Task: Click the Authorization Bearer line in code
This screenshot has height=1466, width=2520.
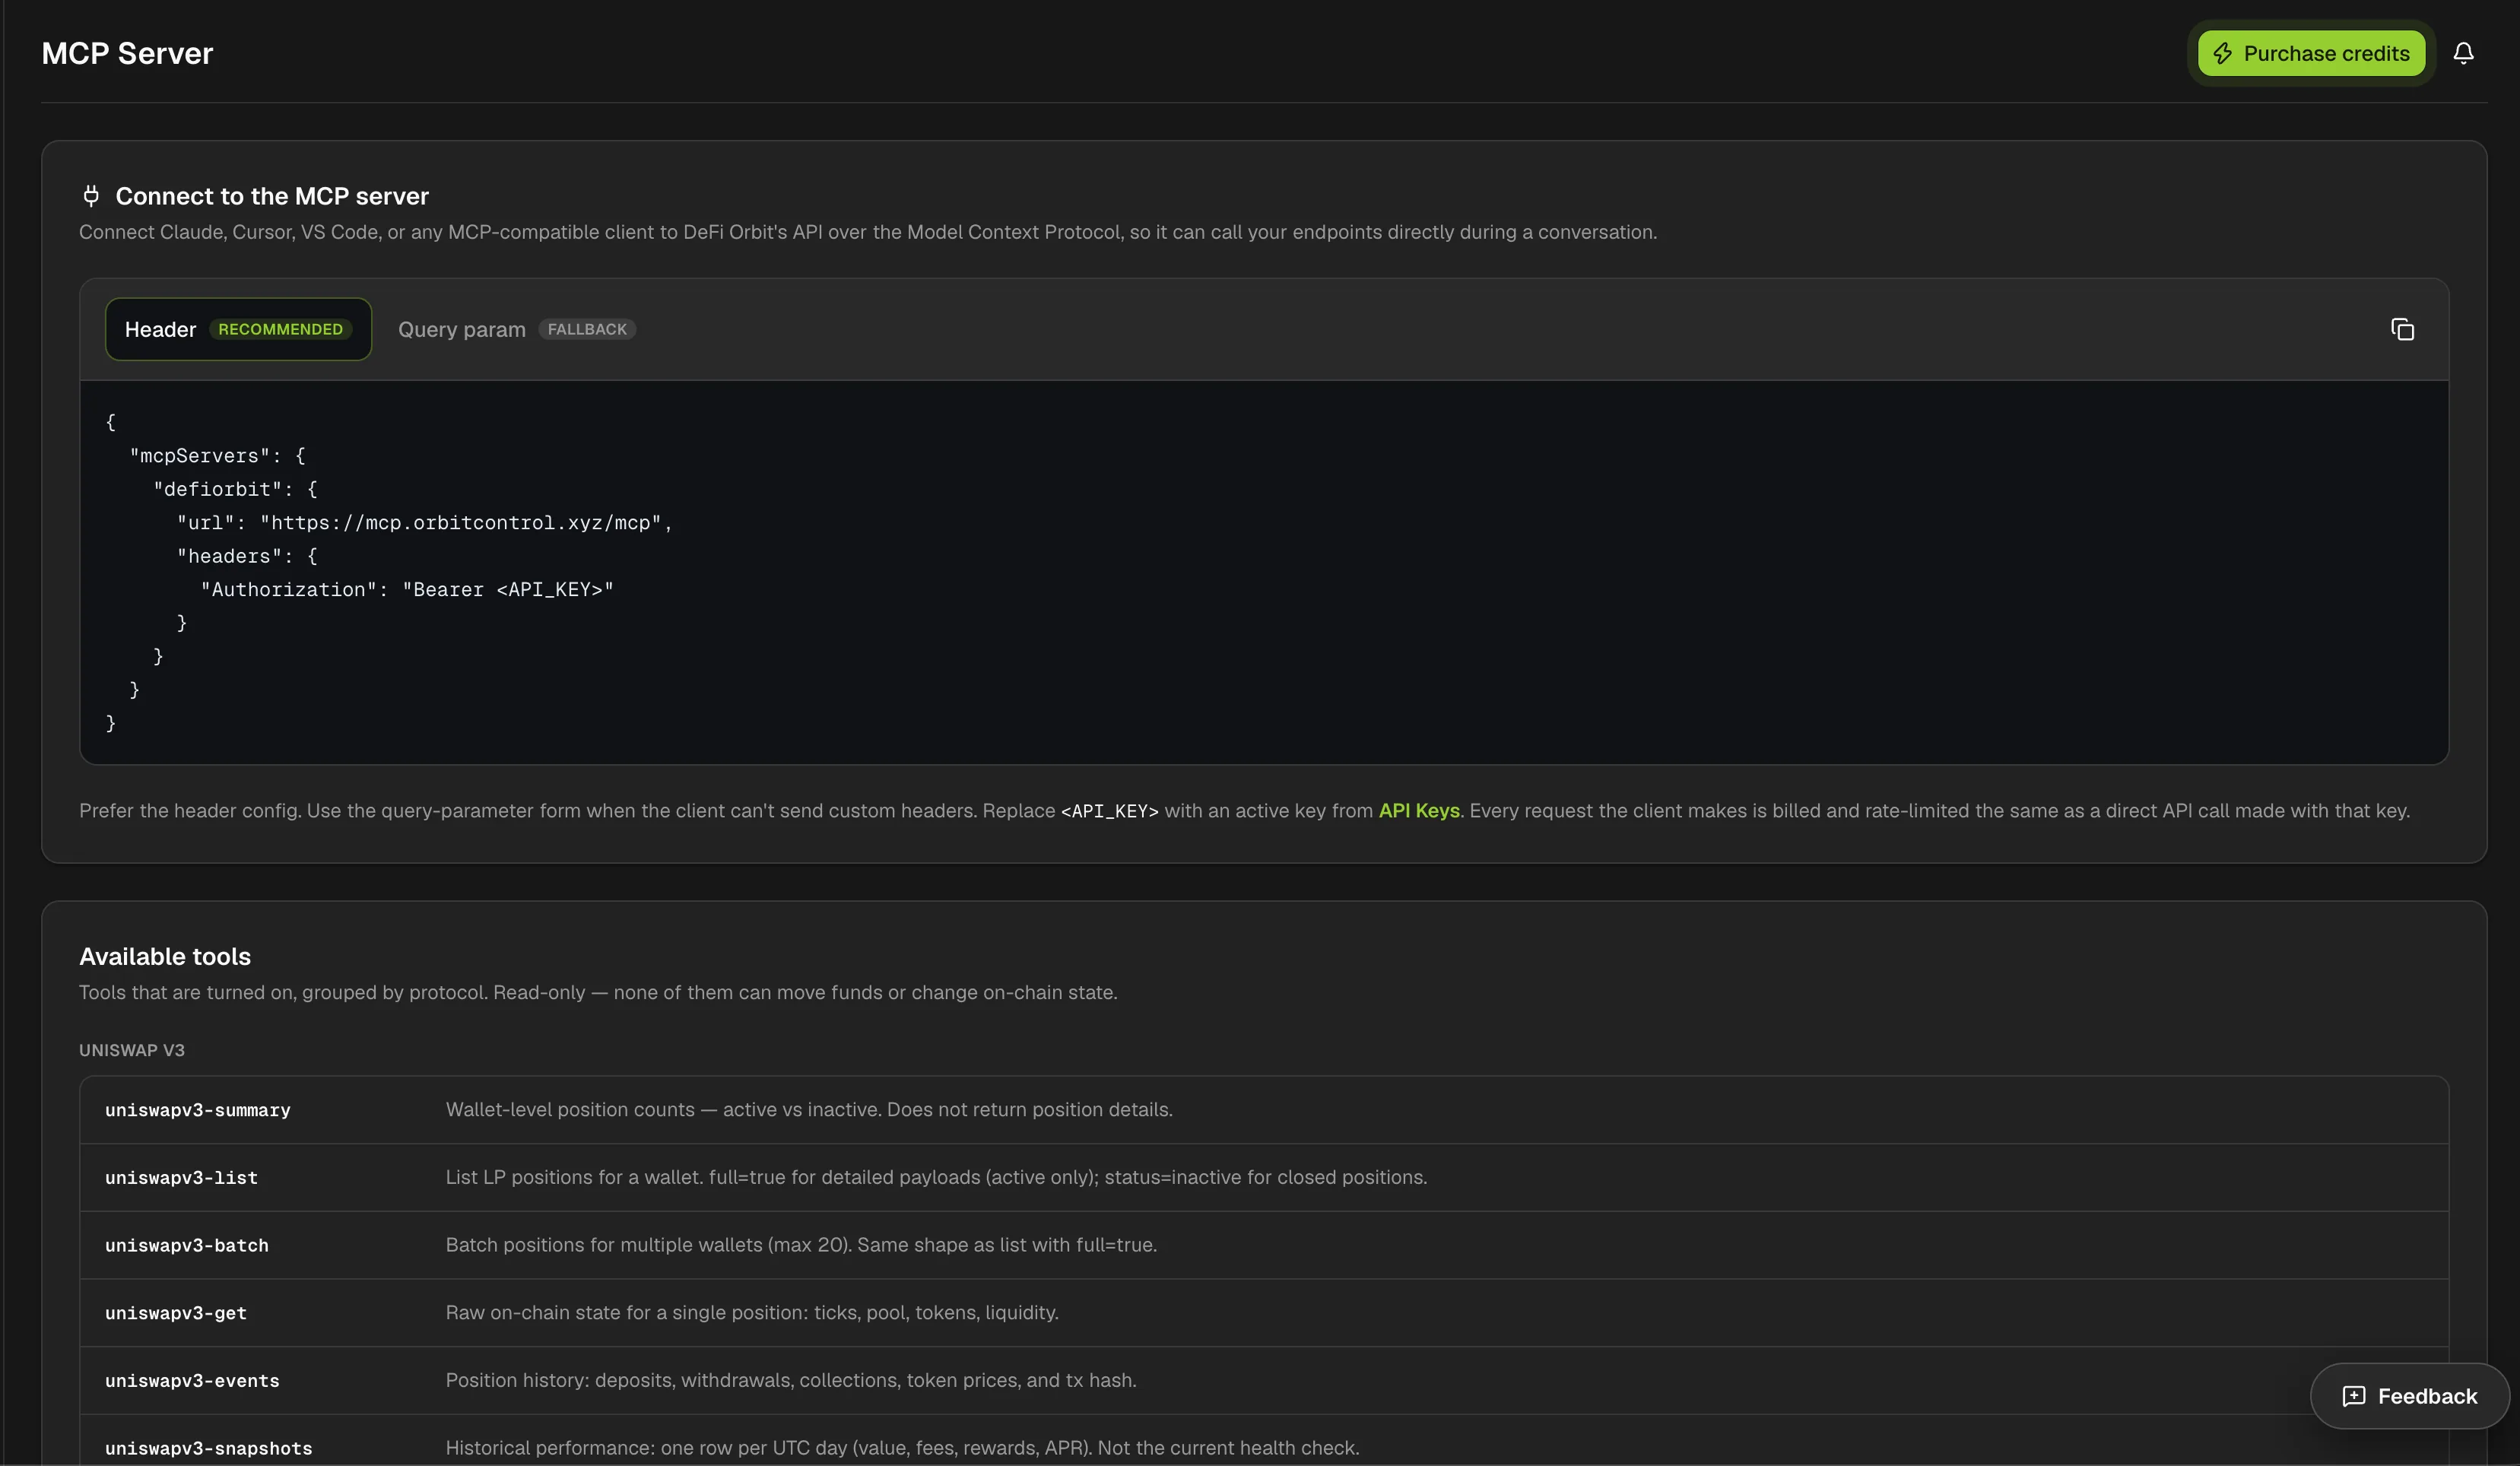Action: pyautogui.click(x=407, y=590)
